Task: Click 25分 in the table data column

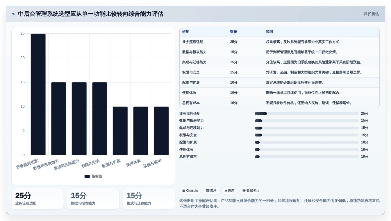Action: pos(234,42)
